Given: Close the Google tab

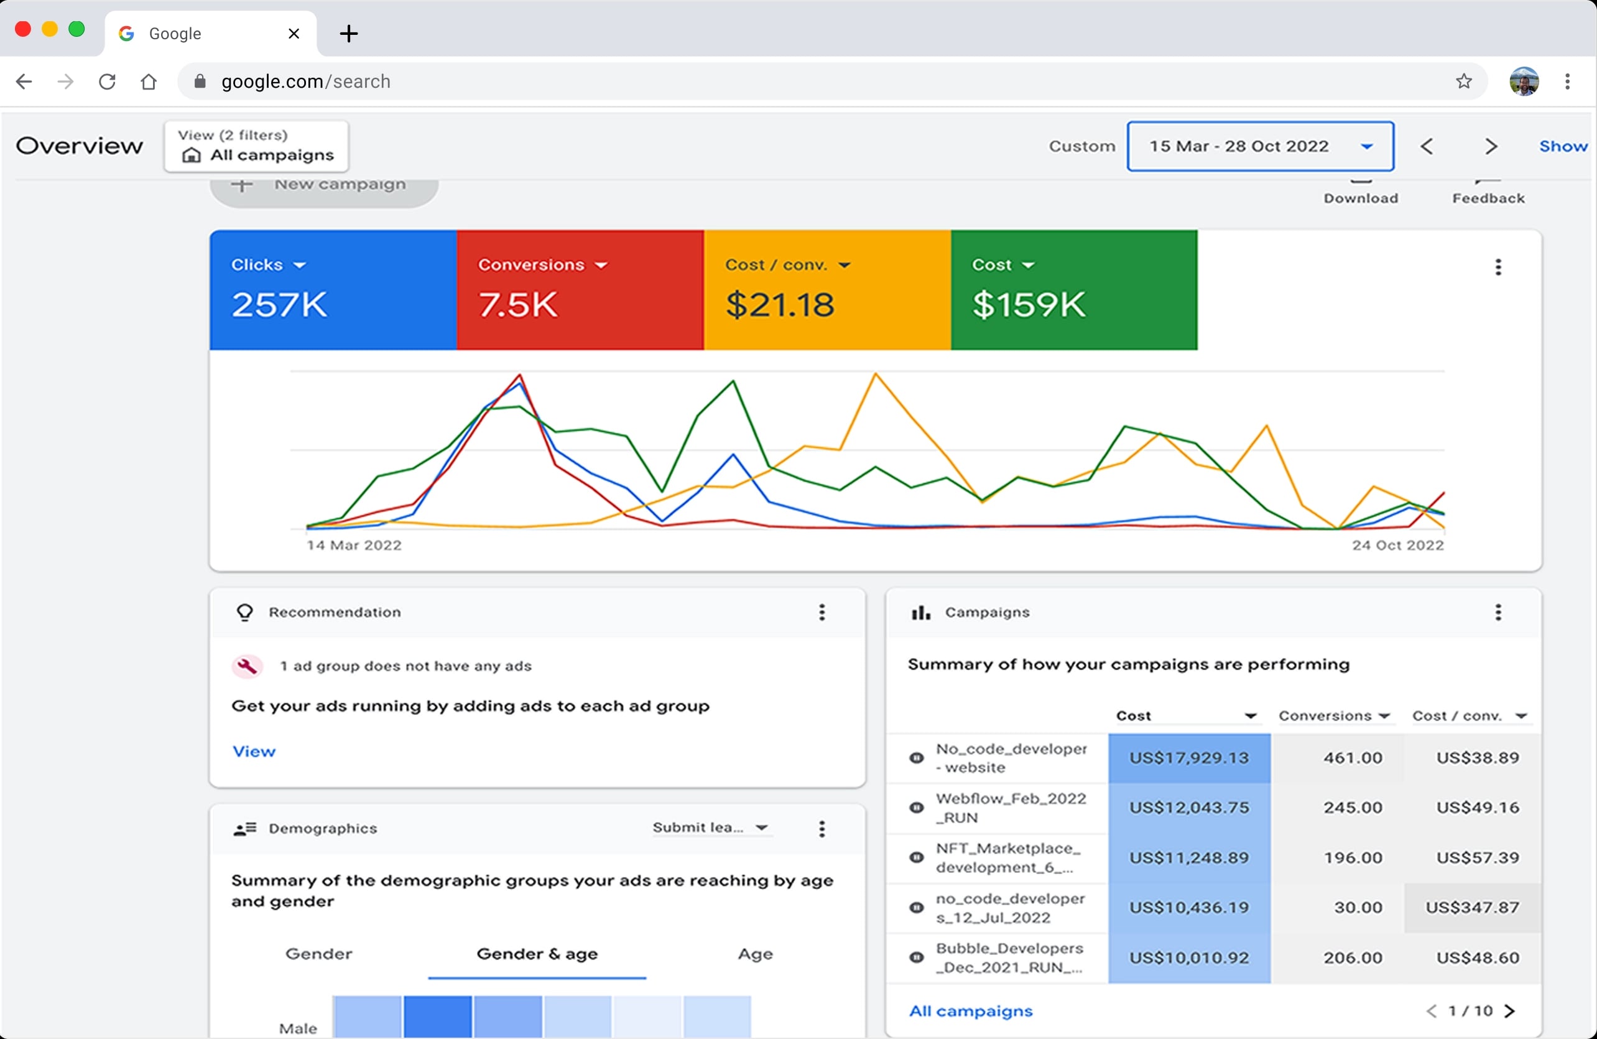Looking at the screenshot, I should [294, 34].
